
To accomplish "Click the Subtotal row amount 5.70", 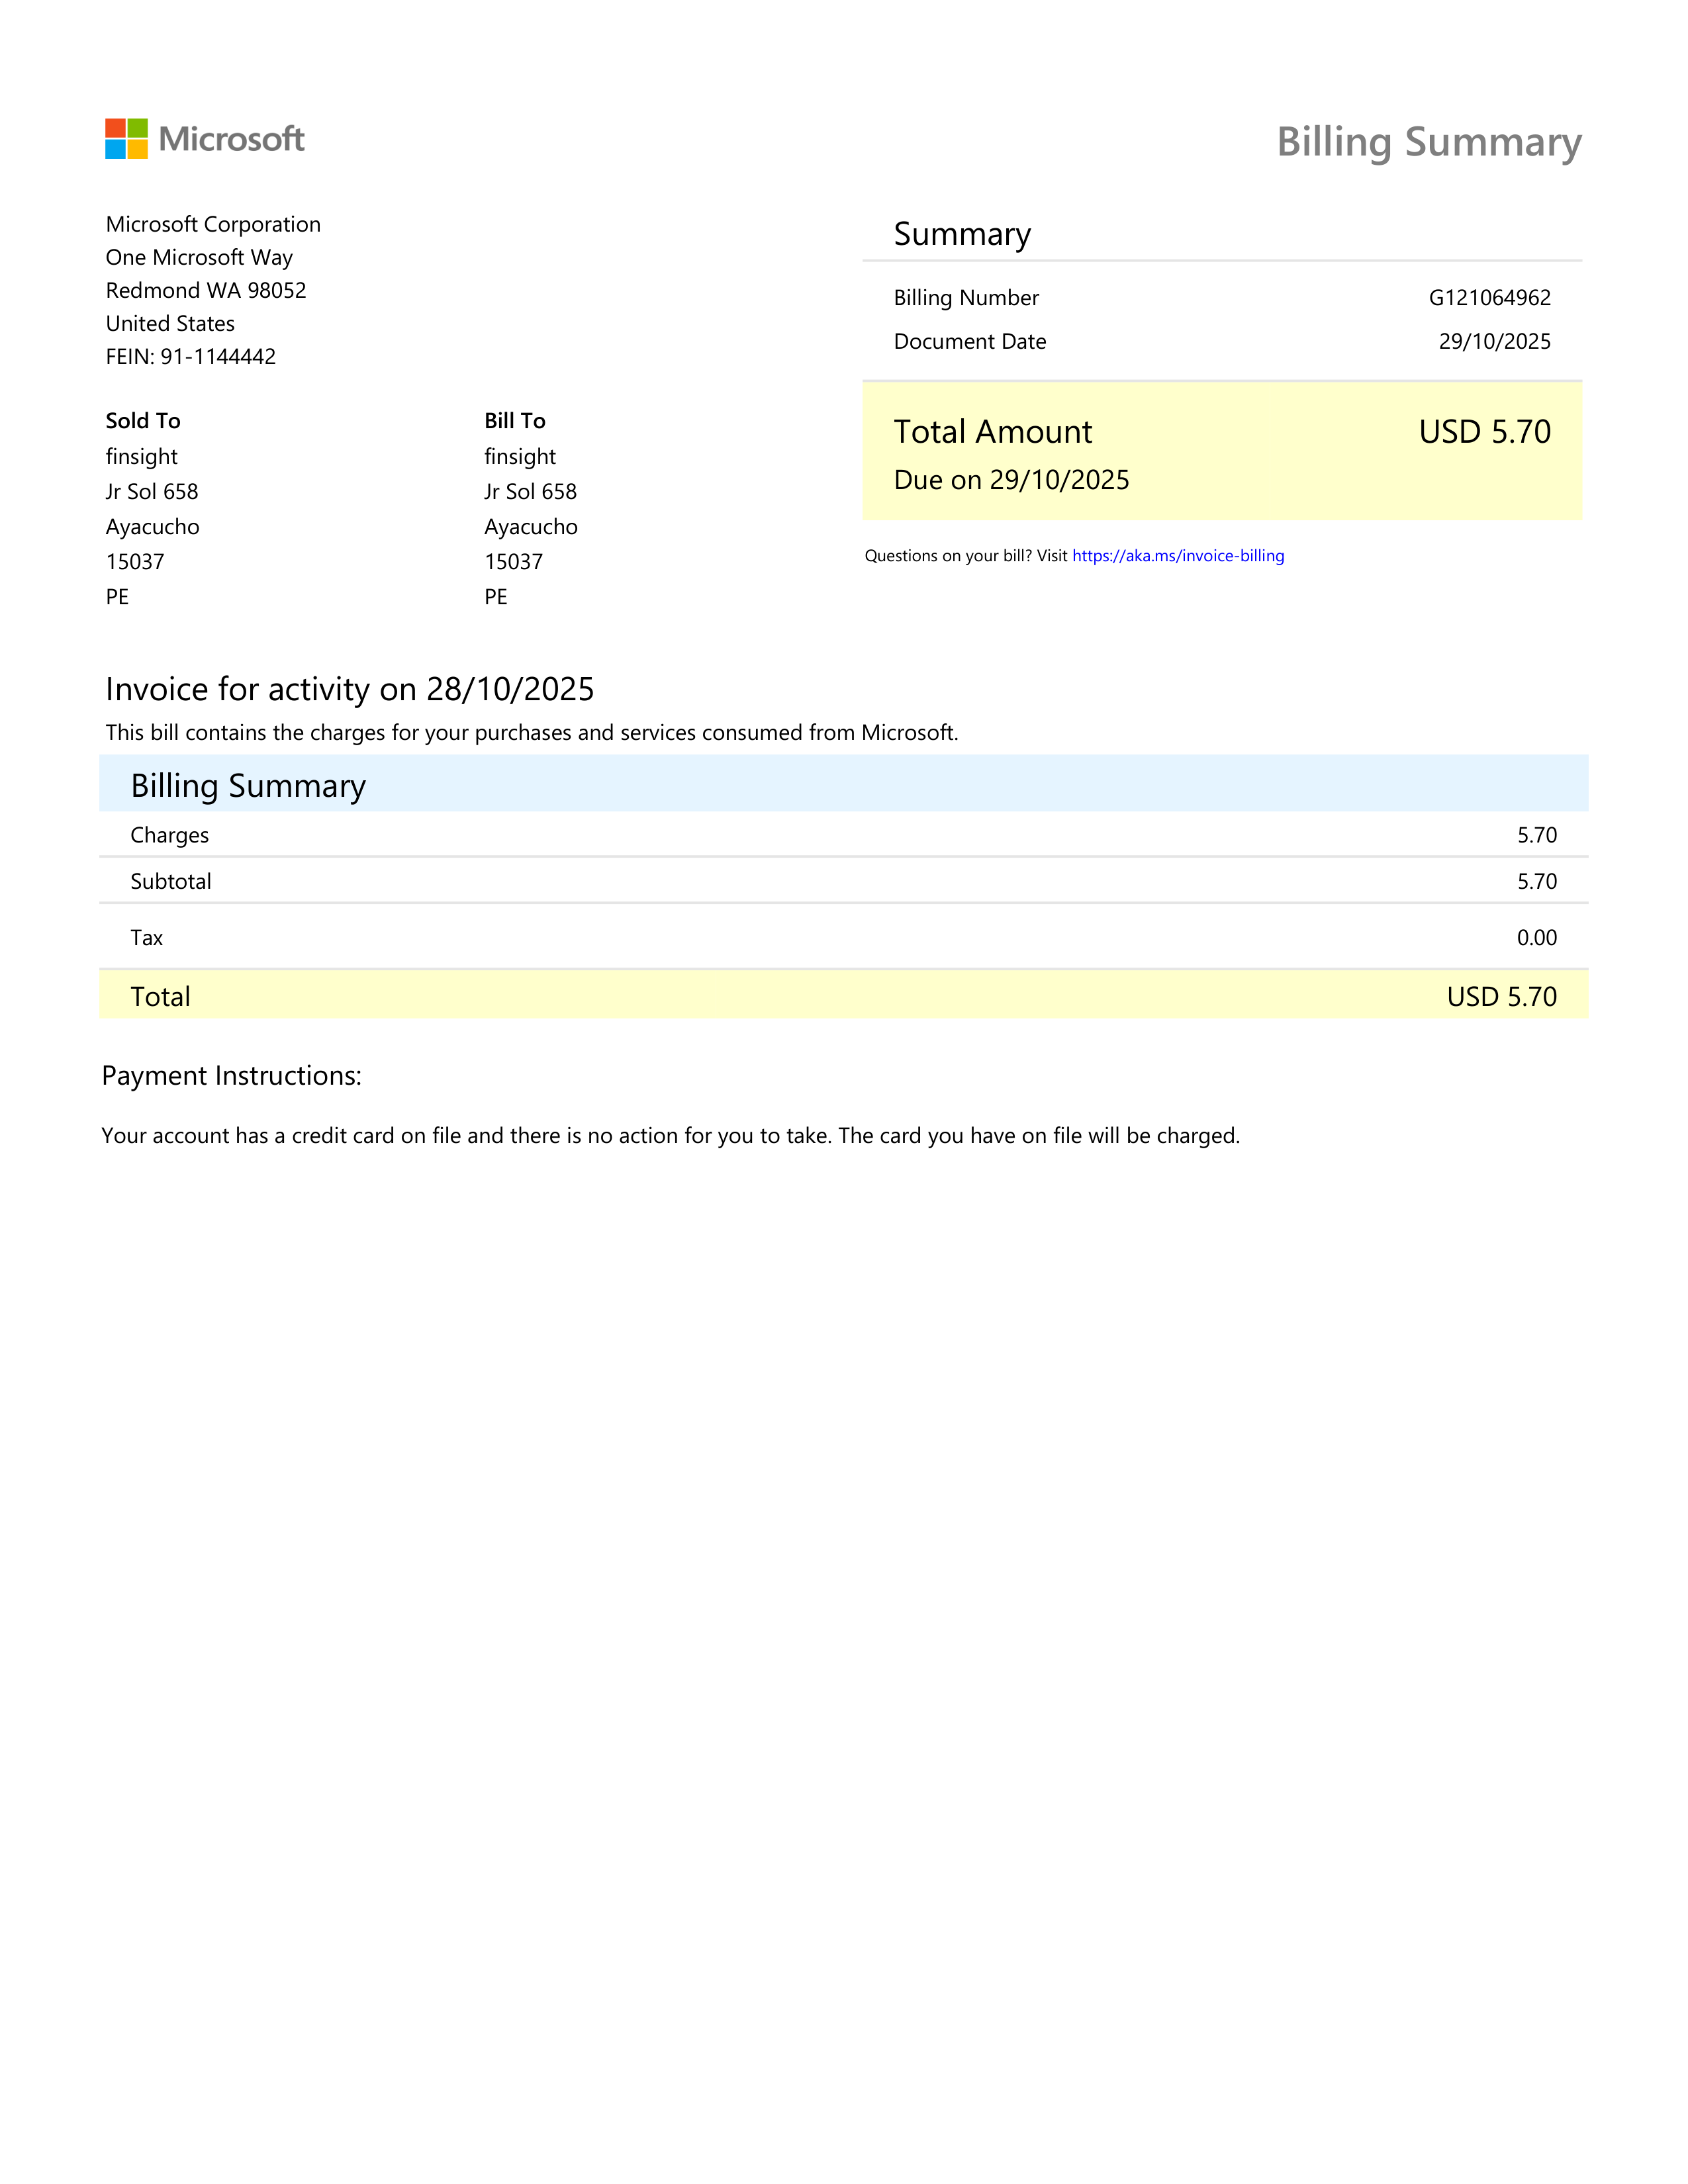I will pos(1537,882).
